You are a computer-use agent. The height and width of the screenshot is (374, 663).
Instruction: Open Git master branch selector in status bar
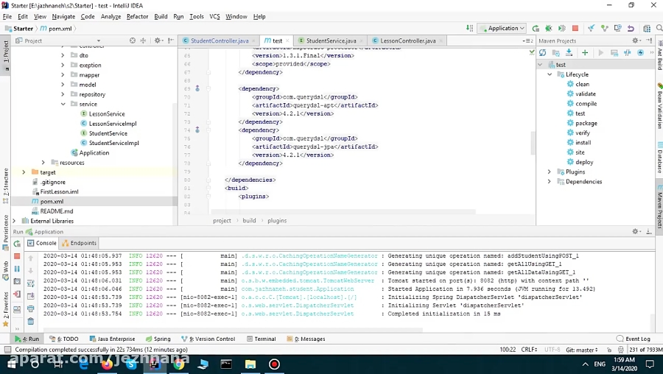582,350
